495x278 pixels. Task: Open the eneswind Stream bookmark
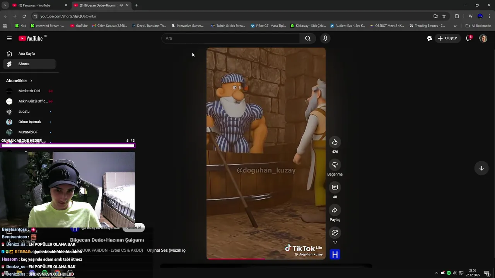click(x=47, y=26)
